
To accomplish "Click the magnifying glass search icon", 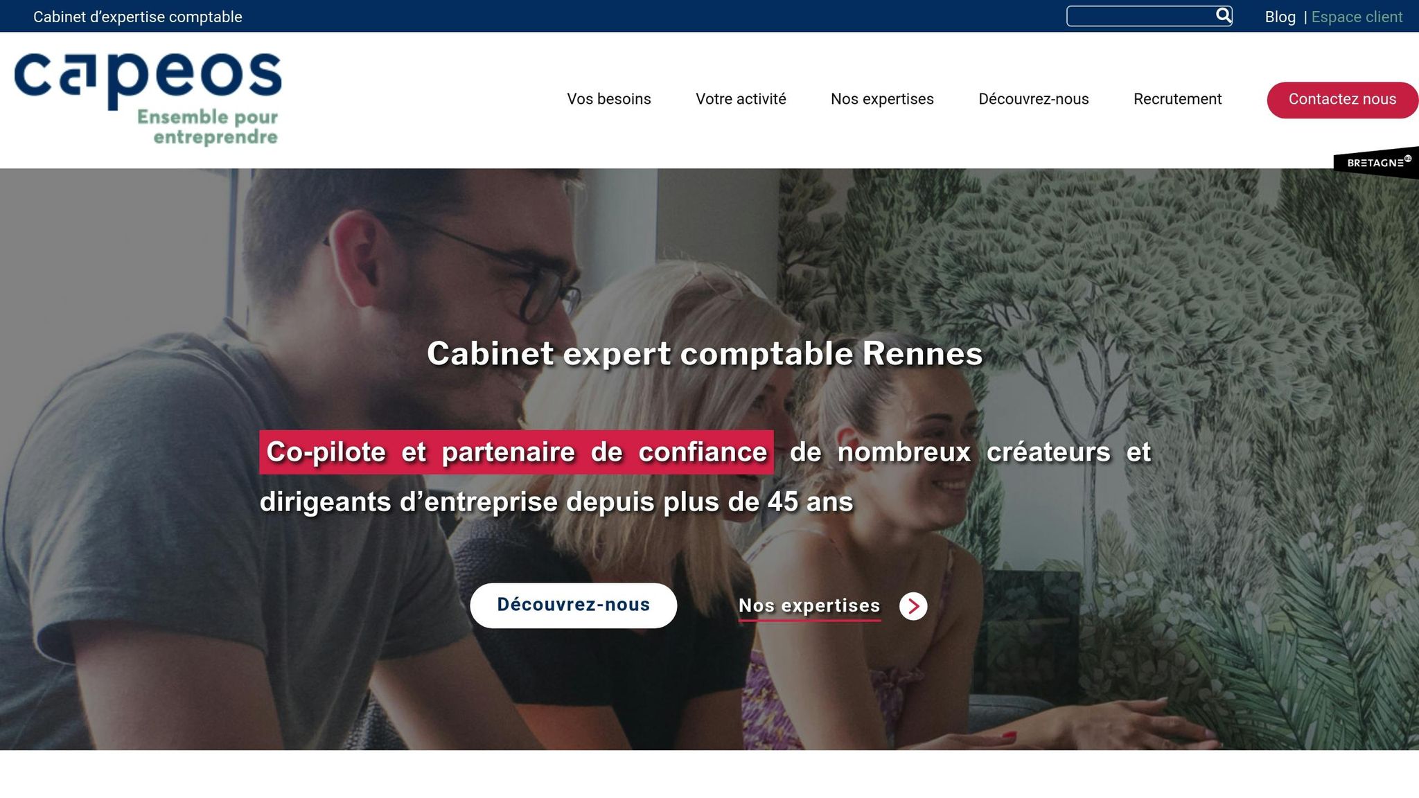I will 1224,15.
